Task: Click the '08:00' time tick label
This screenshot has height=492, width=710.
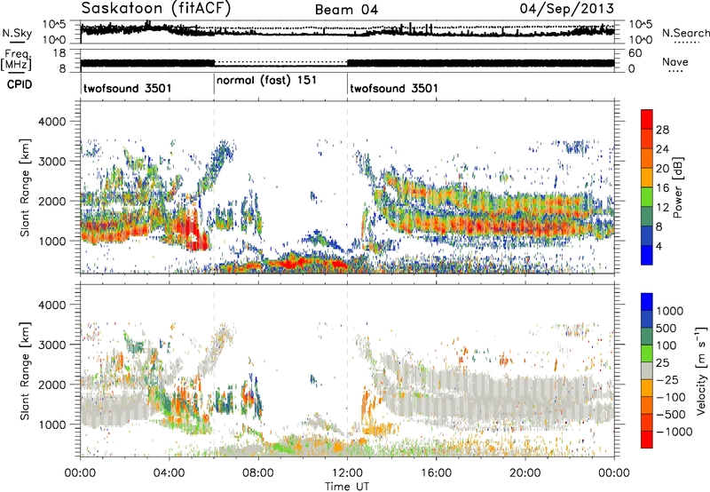Action: (258, 473)
